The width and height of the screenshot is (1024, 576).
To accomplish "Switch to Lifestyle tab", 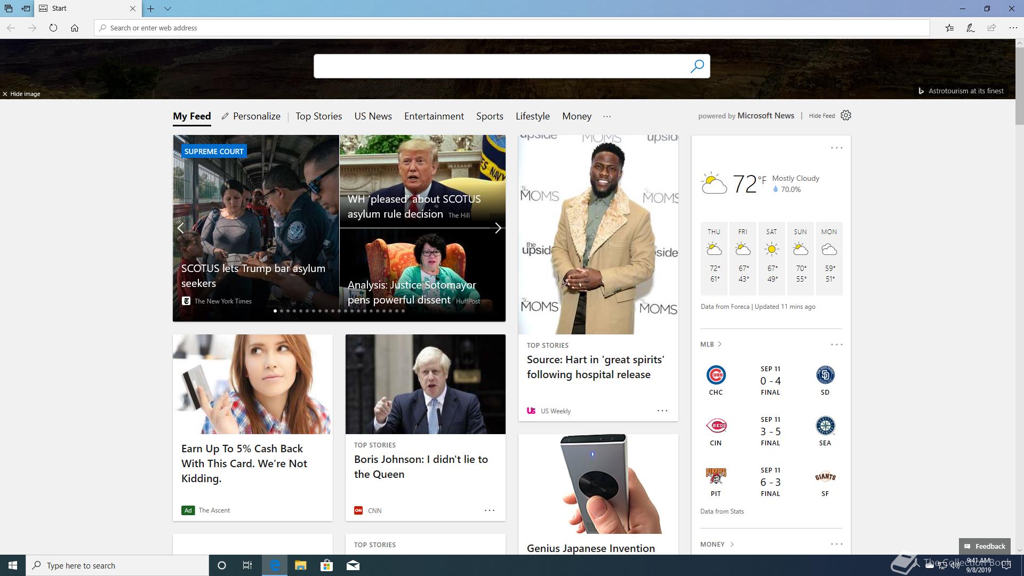I will (x=533, y=116).
